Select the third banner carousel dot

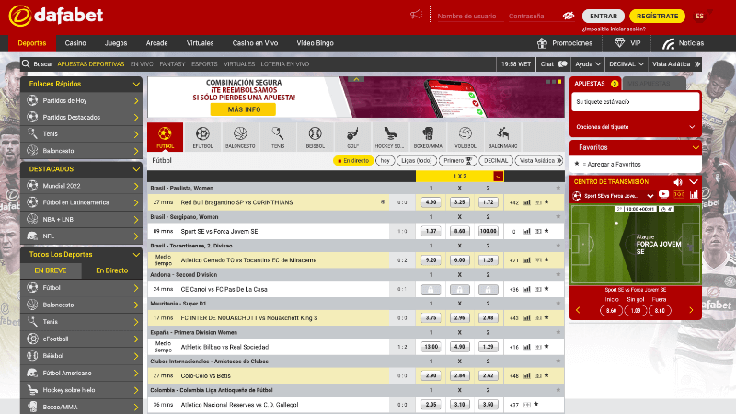pos(559,82)
